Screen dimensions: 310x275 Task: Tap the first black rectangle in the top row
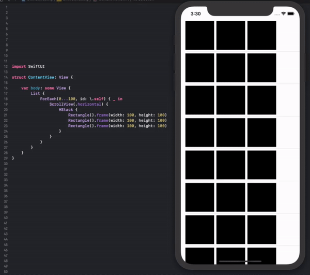point(199,35)
